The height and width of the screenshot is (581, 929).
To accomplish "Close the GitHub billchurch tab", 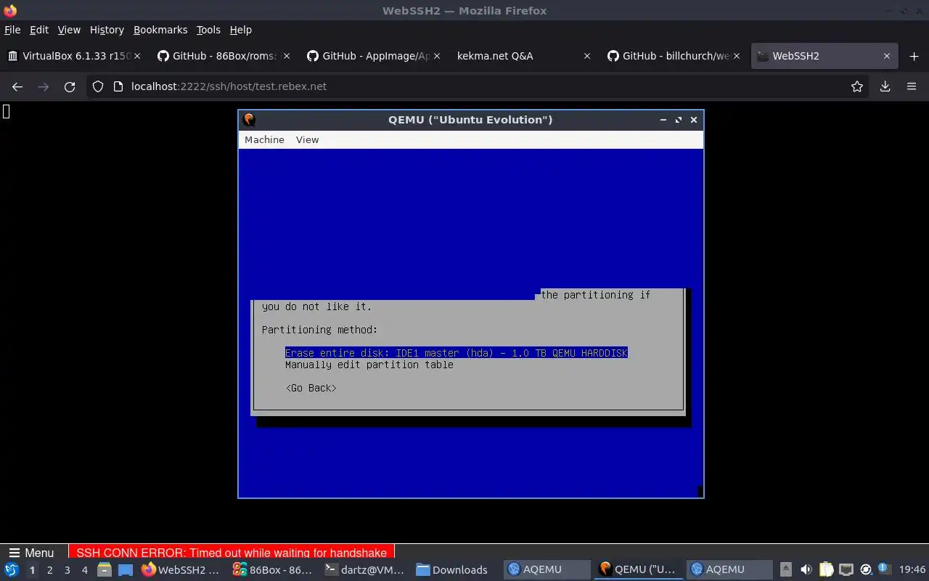I will click(x=736, y=56).
